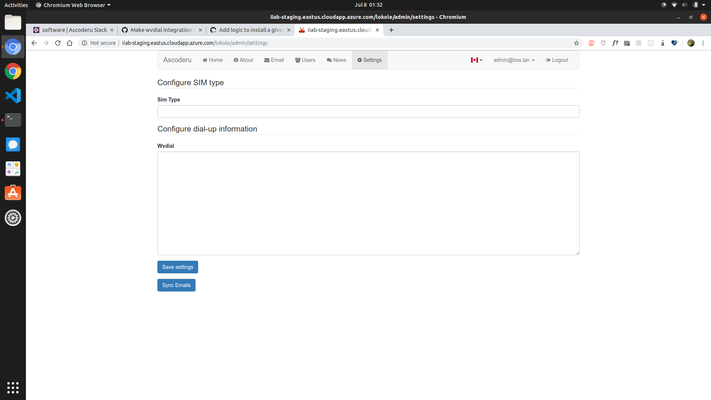View site information for Not secure
Screen dimensions: 711x400
[x=99, y=43]
